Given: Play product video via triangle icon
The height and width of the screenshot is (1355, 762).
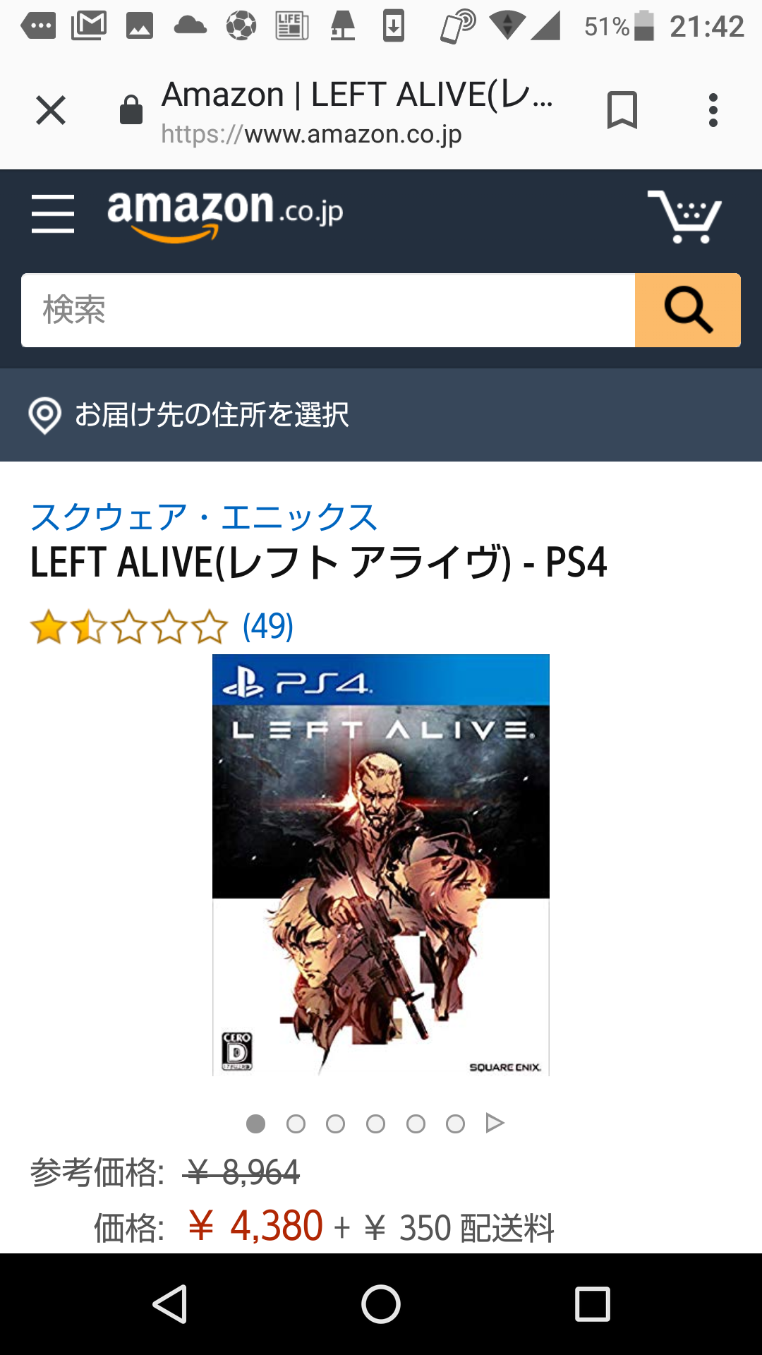Looking at the screenshot, I should coord(495,1123).
